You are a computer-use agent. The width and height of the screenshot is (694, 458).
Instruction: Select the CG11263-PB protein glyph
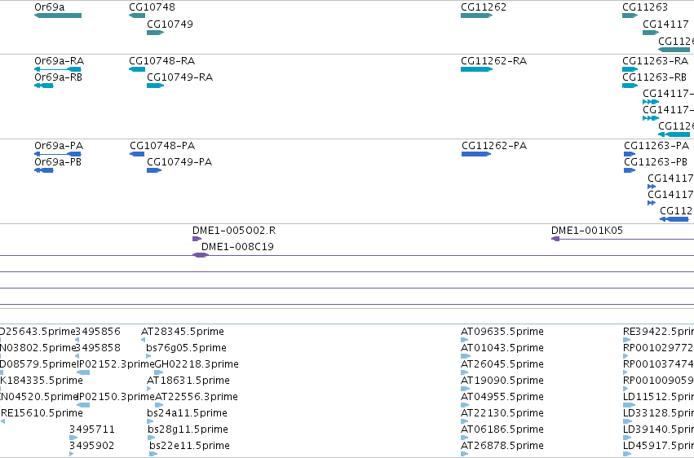630,170
